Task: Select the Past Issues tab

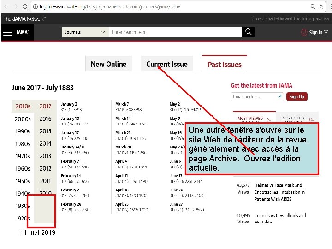Action: coord(225,65)
